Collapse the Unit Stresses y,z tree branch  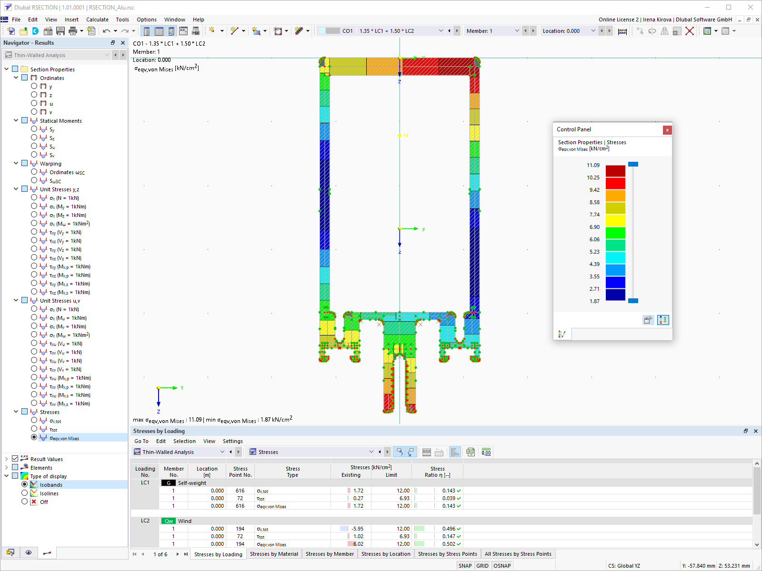(16, 189)
